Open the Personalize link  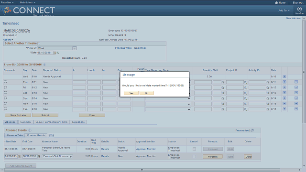pyautogui.click(x=242, y=130)
